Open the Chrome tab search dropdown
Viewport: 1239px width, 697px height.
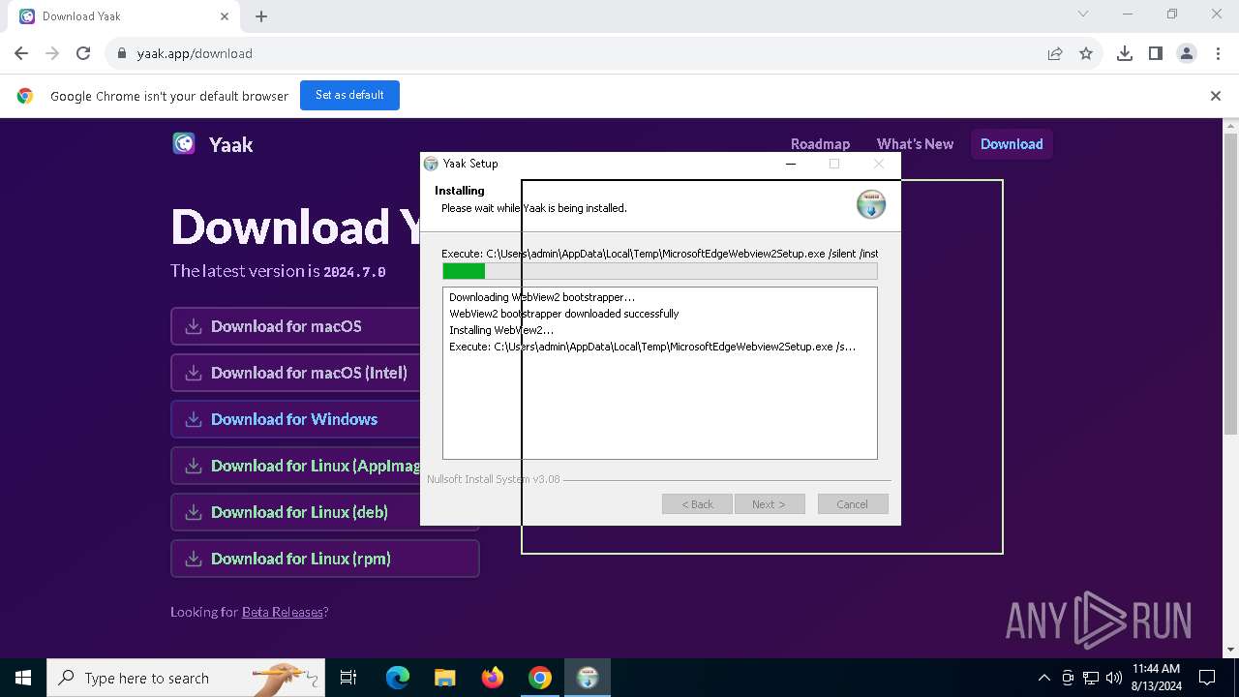1083,14
